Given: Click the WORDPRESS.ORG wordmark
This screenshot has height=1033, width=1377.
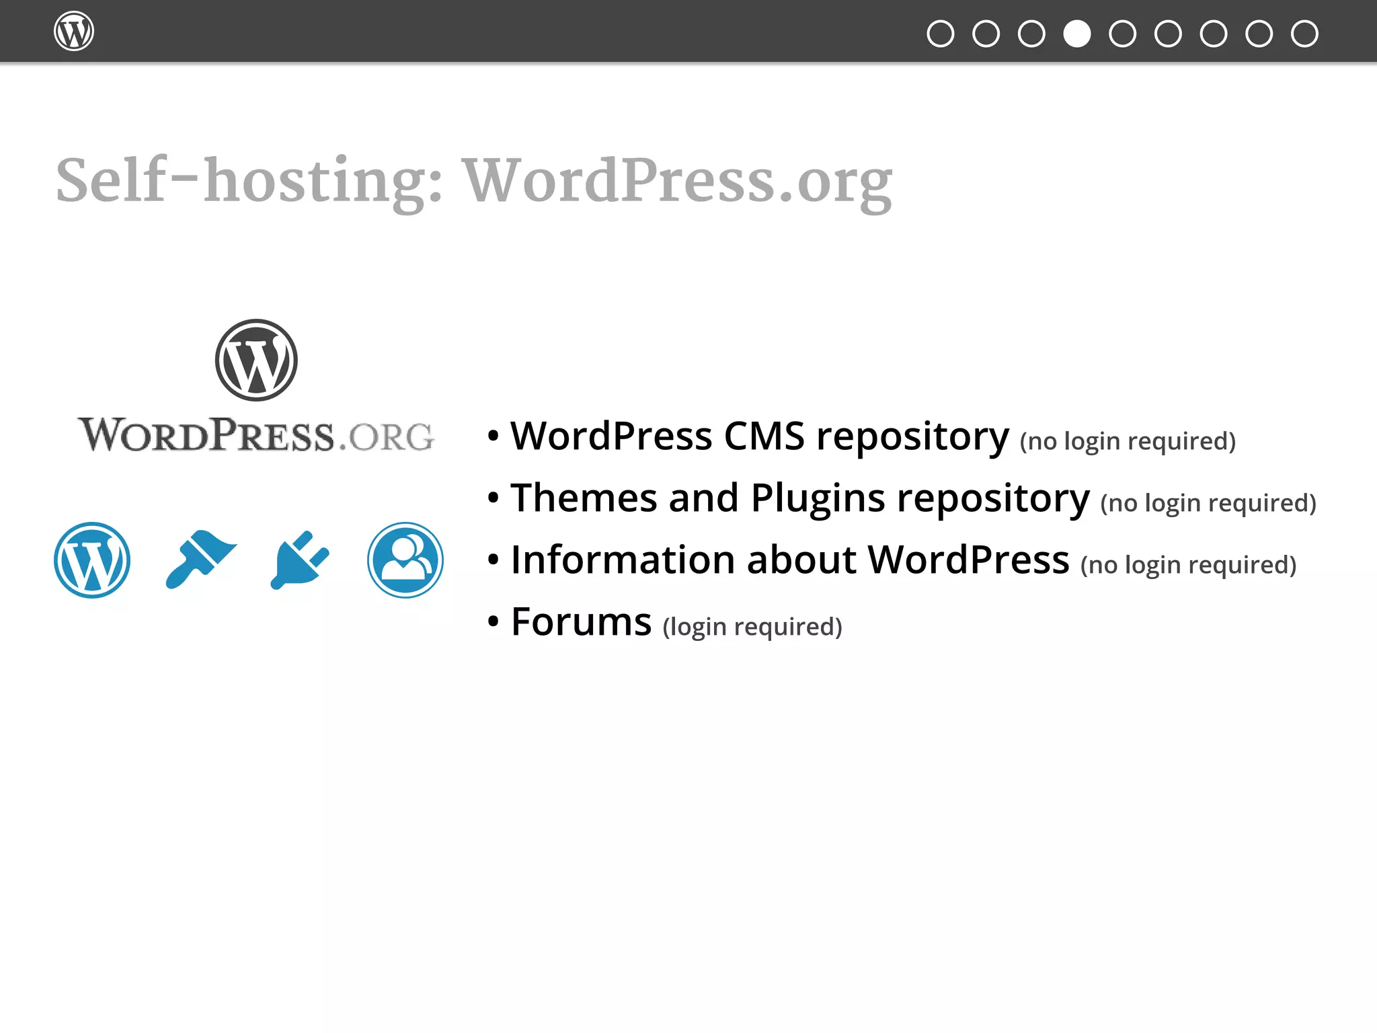Looking at the screenshot, I should 256,434.
